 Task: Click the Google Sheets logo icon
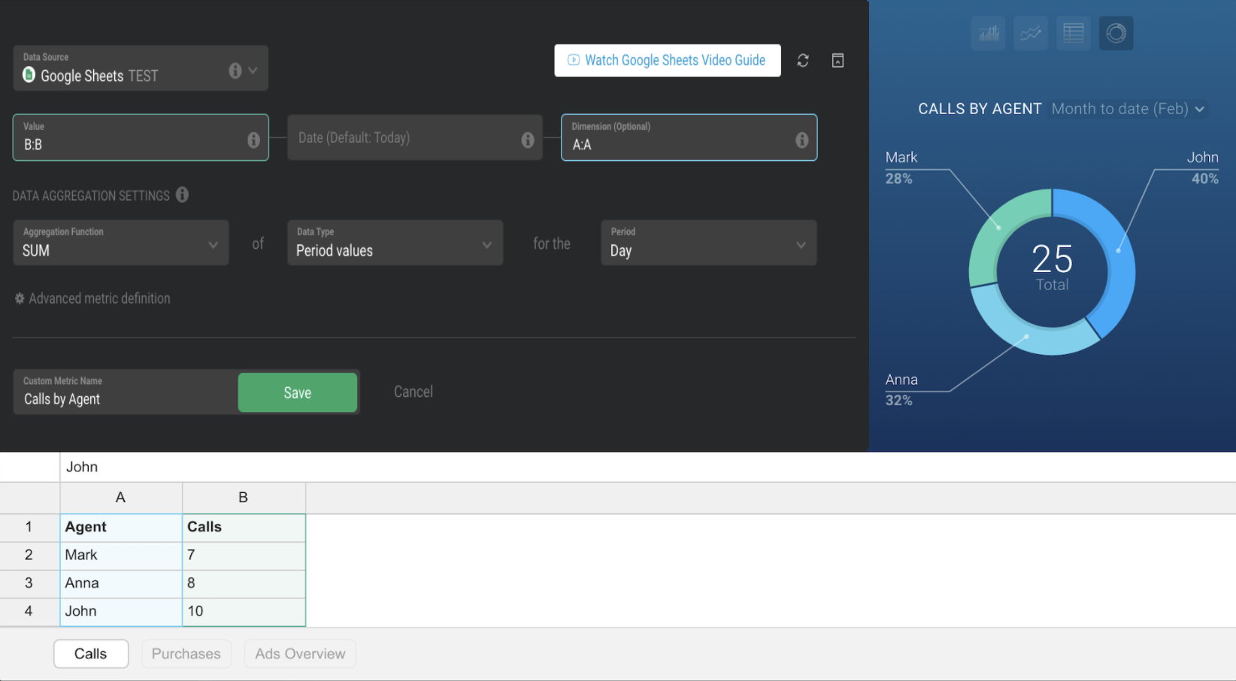[29, 74]
